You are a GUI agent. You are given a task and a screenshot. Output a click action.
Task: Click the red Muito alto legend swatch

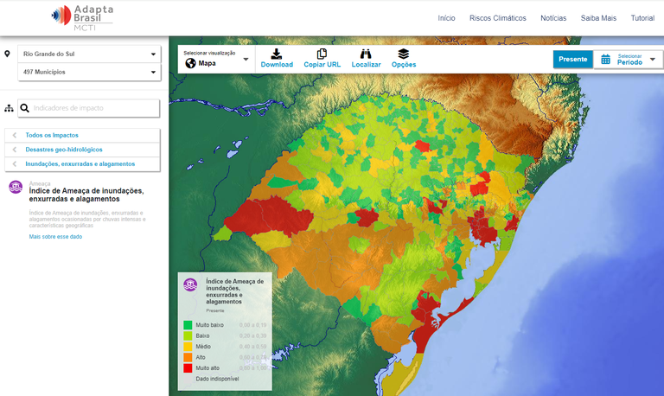point(187,367)
